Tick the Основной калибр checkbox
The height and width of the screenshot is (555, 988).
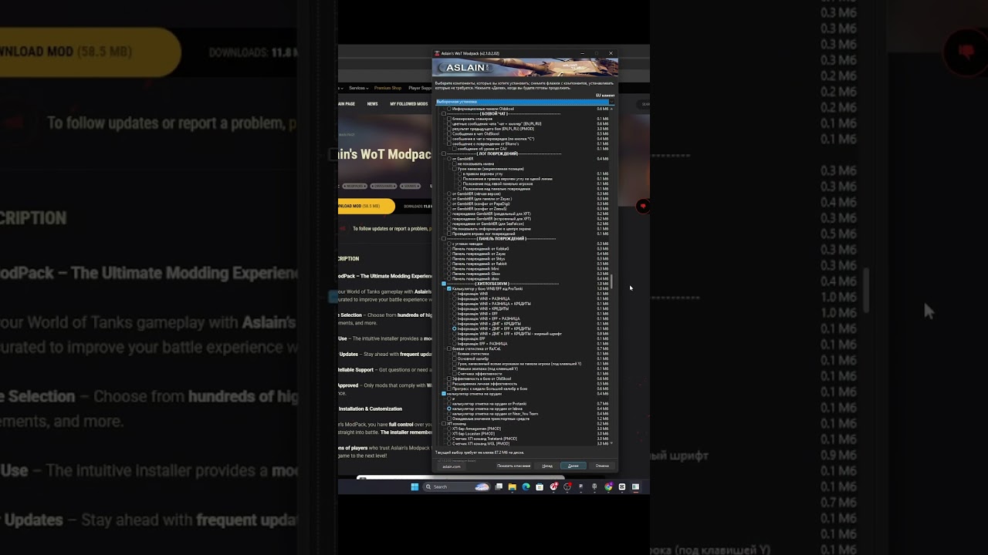pos(455,358)
